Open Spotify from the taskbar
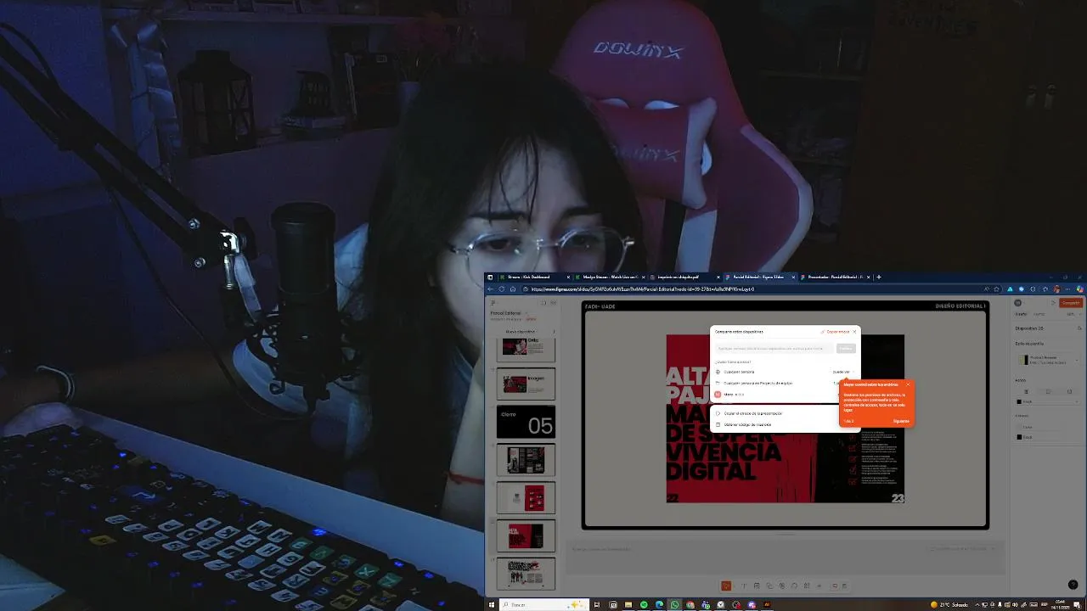The width and height of the screenshot is (1087, 611). coord(644,605)
